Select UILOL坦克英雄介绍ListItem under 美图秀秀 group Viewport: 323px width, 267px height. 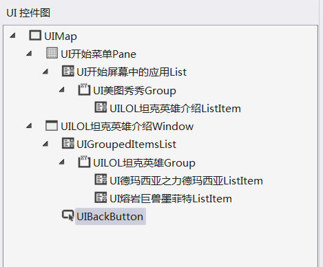[x=175, y=108]
